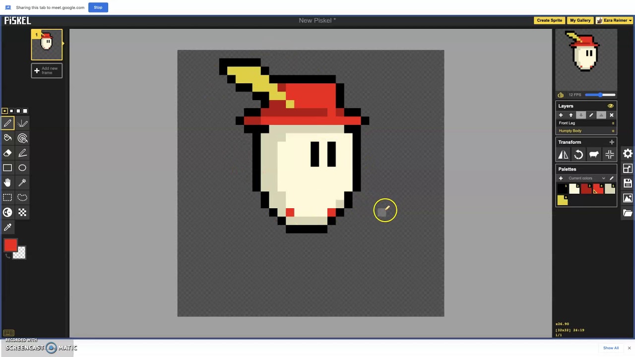This screenshot has width=635, height=357.
Task: Adjust the FPS slider
Action: coord(600,95)
